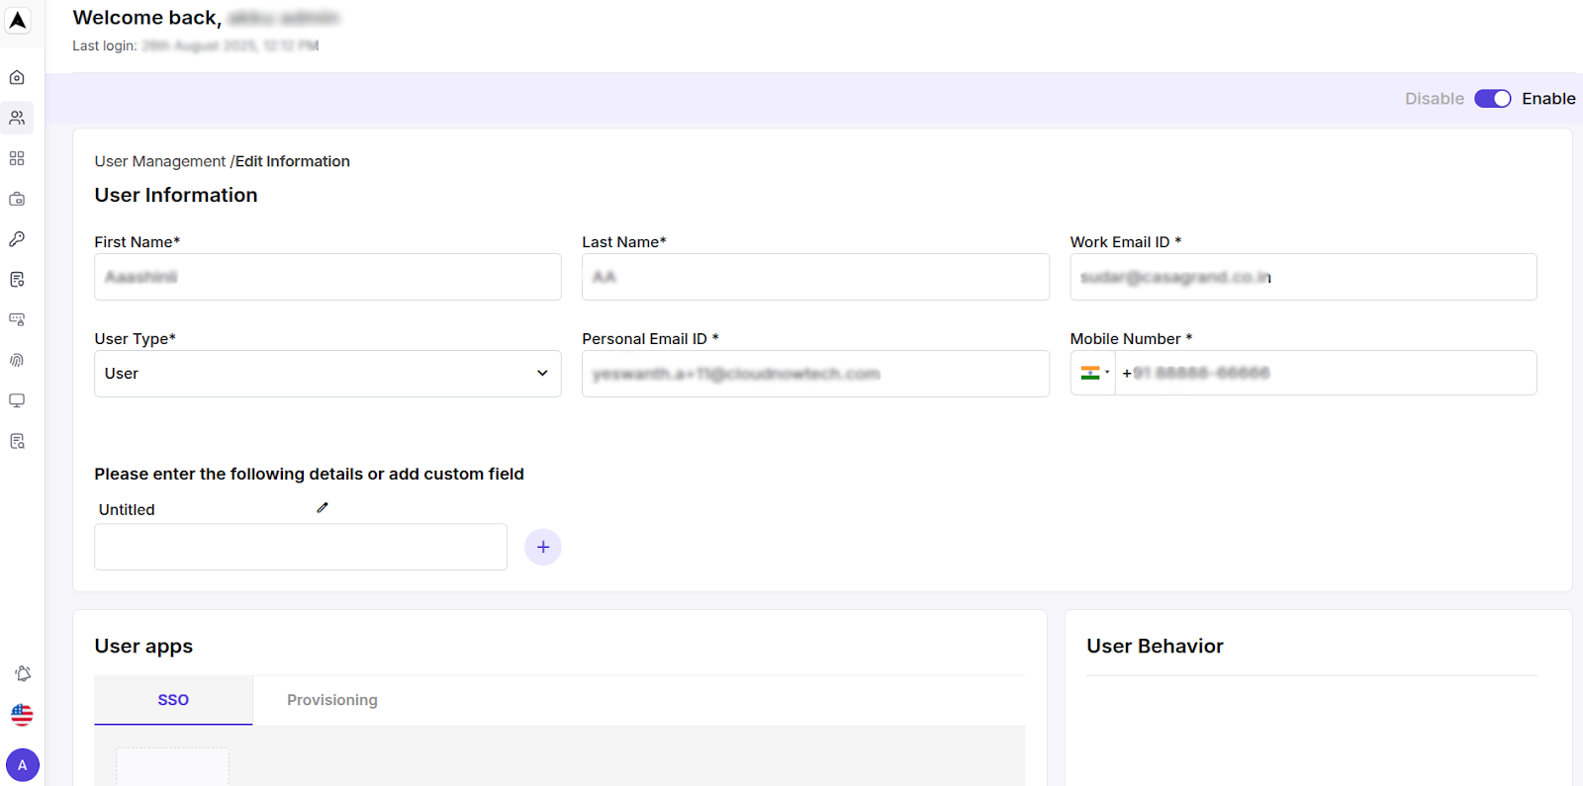Image resolution: width=1583 pixels, height=786 pixels.
Task: Click the briefcase icon in sidebar
Action: tap(17, 199)
